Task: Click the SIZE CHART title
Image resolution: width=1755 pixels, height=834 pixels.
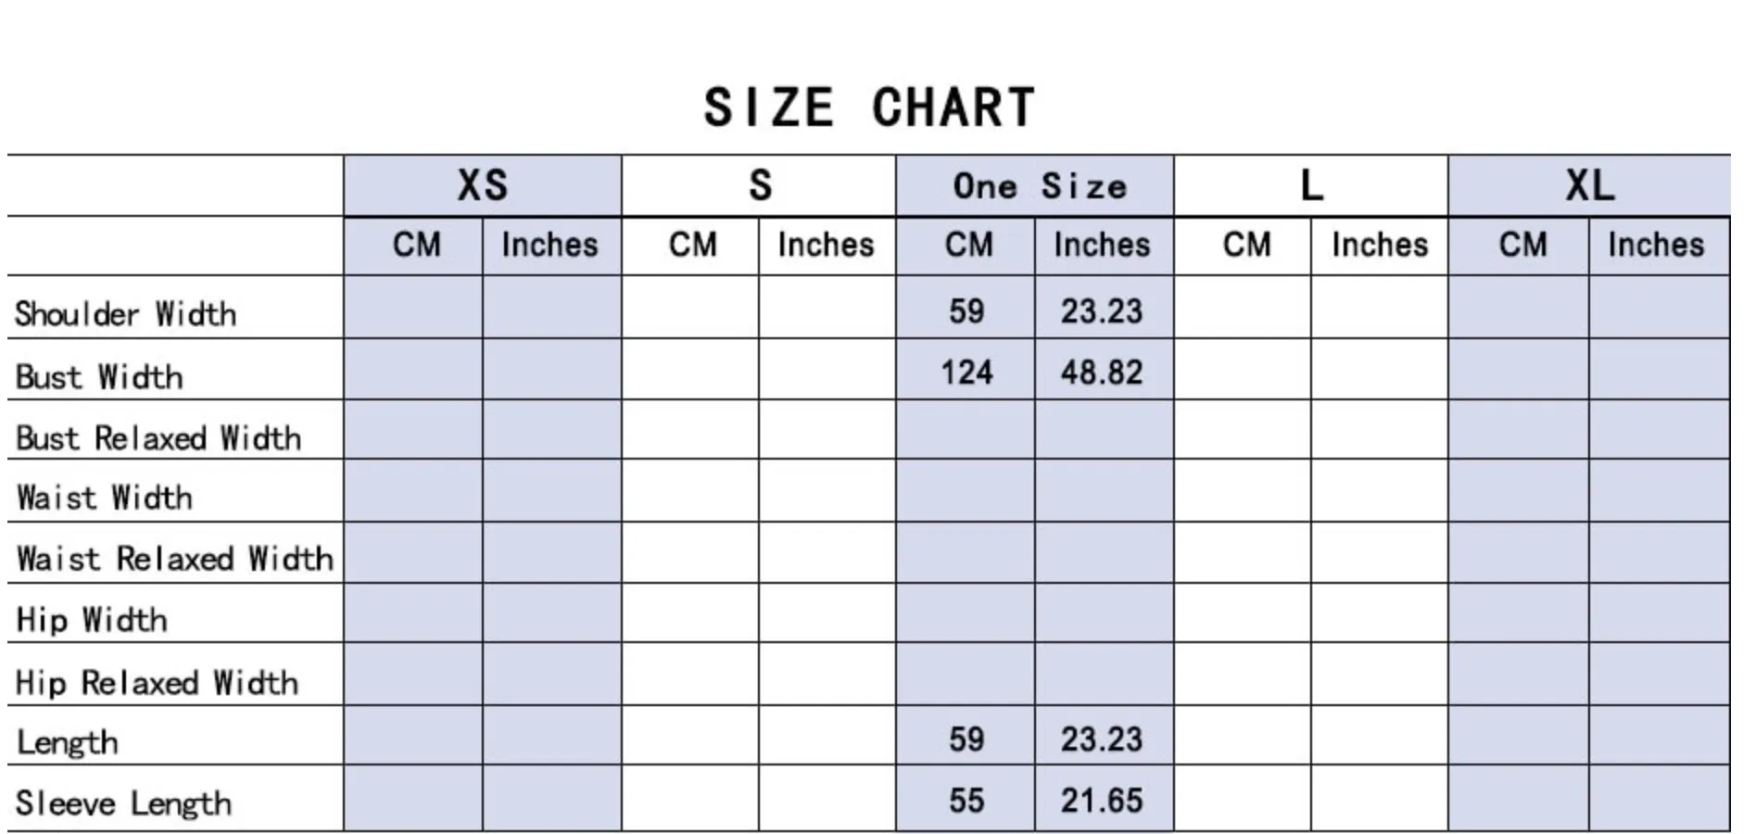Action: [869, 107]
